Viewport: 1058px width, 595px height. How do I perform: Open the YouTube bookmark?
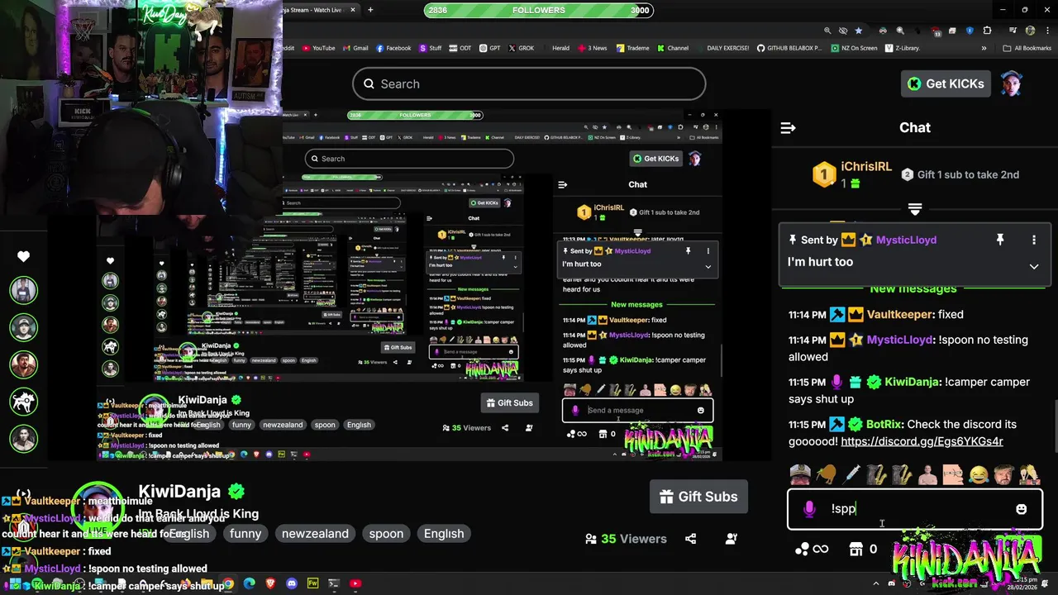[x=318, y=48]
